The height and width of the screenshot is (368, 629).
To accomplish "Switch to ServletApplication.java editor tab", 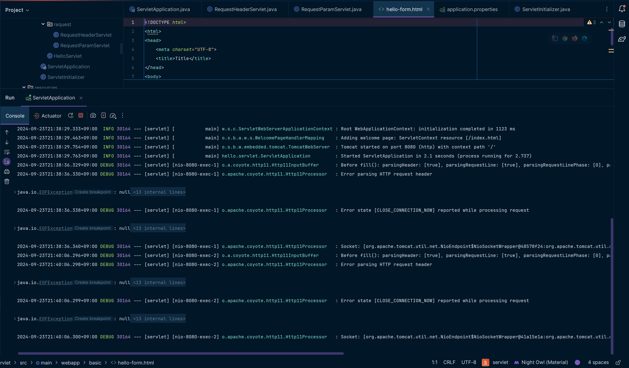I will click(160, 9).
